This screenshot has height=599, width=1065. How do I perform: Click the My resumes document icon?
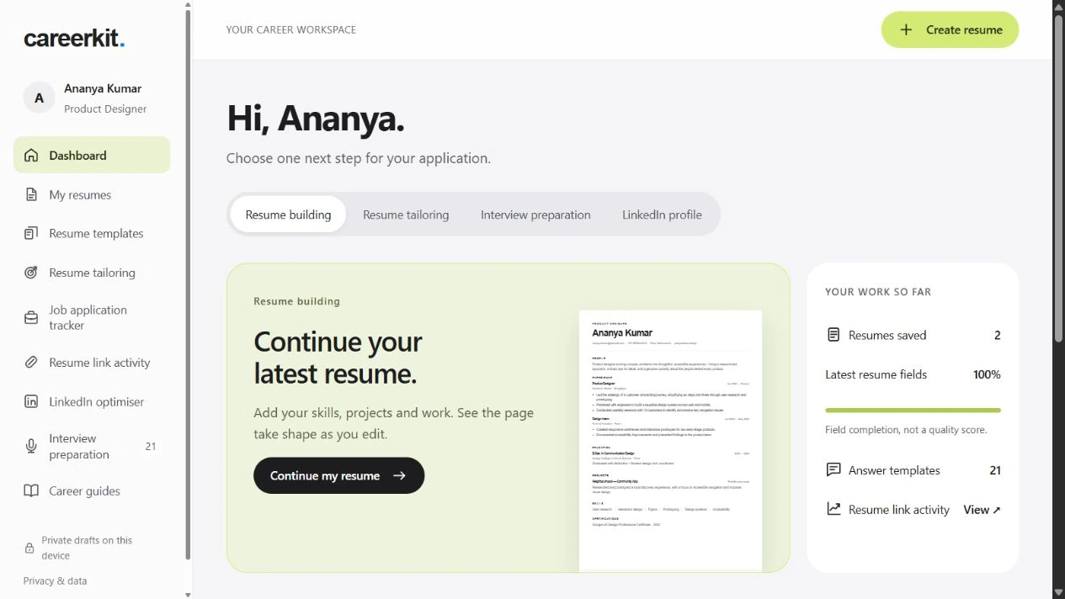point(31,194)
